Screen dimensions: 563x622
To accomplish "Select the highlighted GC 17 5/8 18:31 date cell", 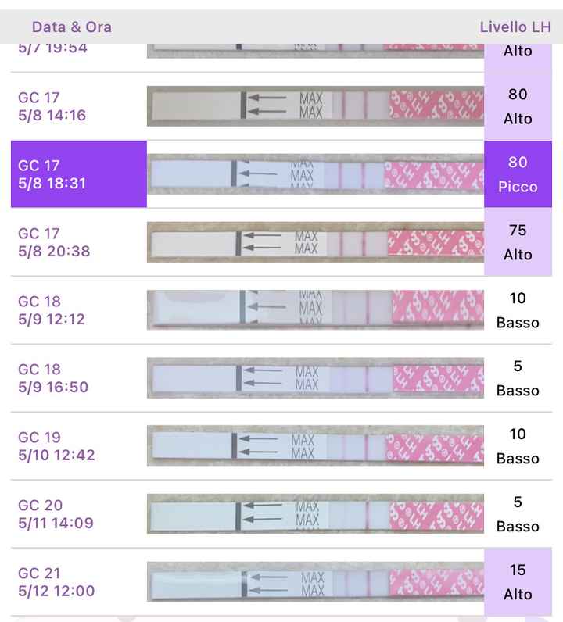I will click(78, 174).
